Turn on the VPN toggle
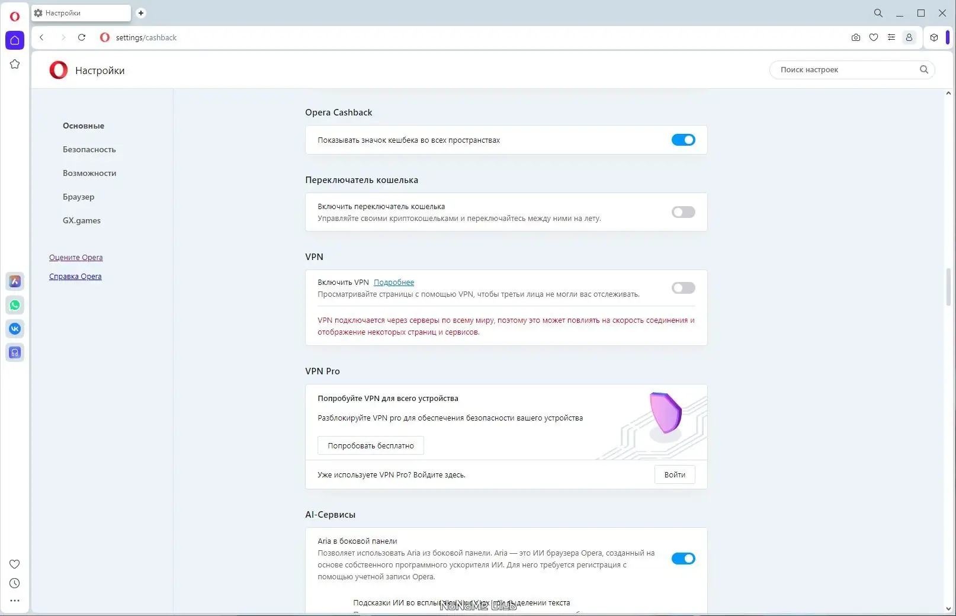 click(x=683, y=288)
